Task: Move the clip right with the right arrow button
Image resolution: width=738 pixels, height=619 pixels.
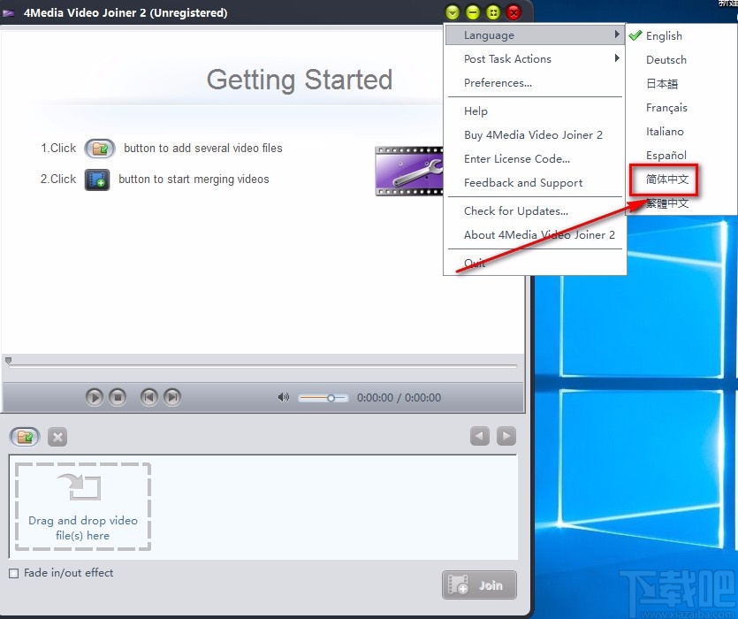Action: pyautogui.click(x=506, y=436)
